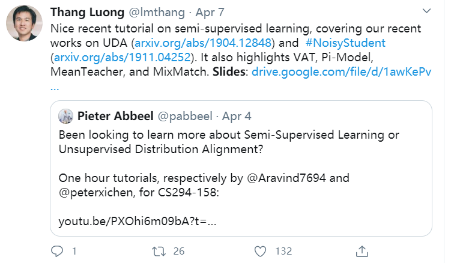Viewport: 460px width, 263px height.
Task: Open the drive.google.com slides link
Action: click(x=342, y=72)
